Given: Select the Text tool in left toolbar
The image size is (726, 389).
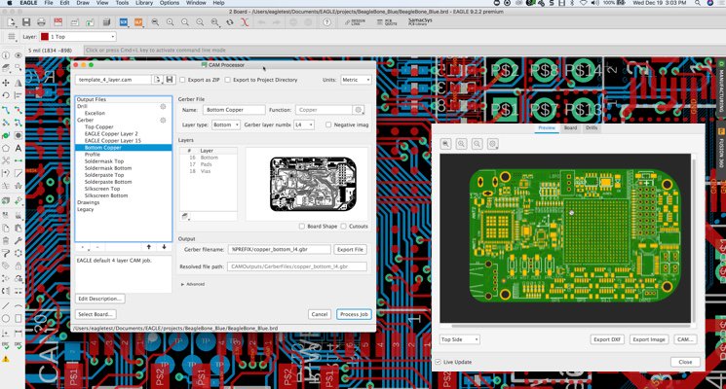Looking at the screenshot, I should pyautogui.click(x=19, y=148).
